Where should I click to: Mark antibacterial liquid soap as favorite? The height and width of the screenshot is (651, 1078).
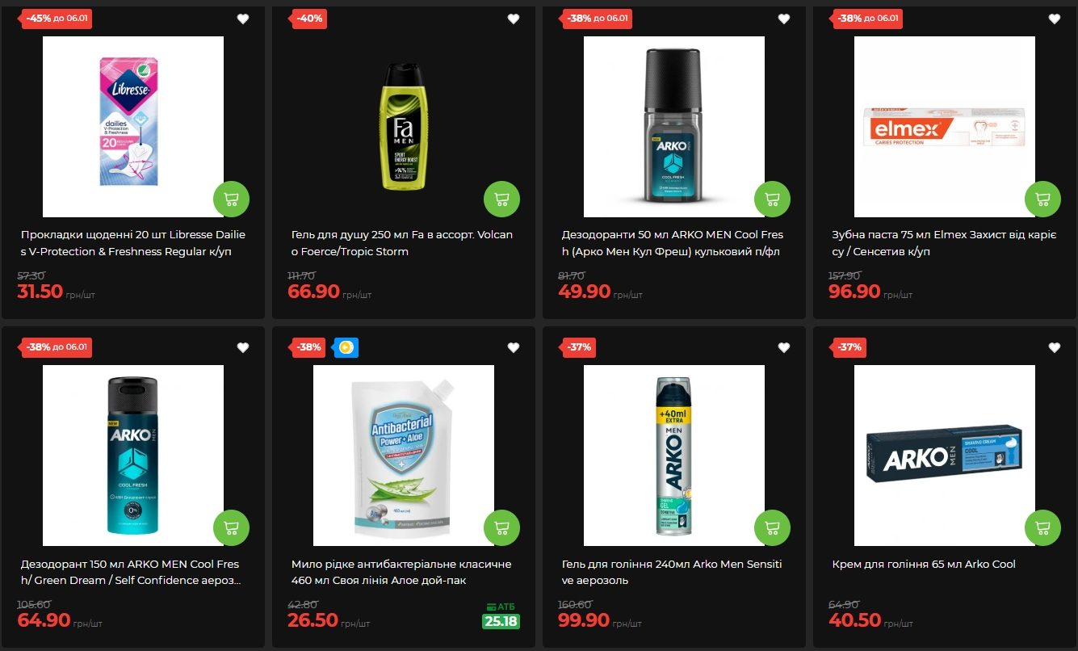pyautogui.click(x=514, y=348)
